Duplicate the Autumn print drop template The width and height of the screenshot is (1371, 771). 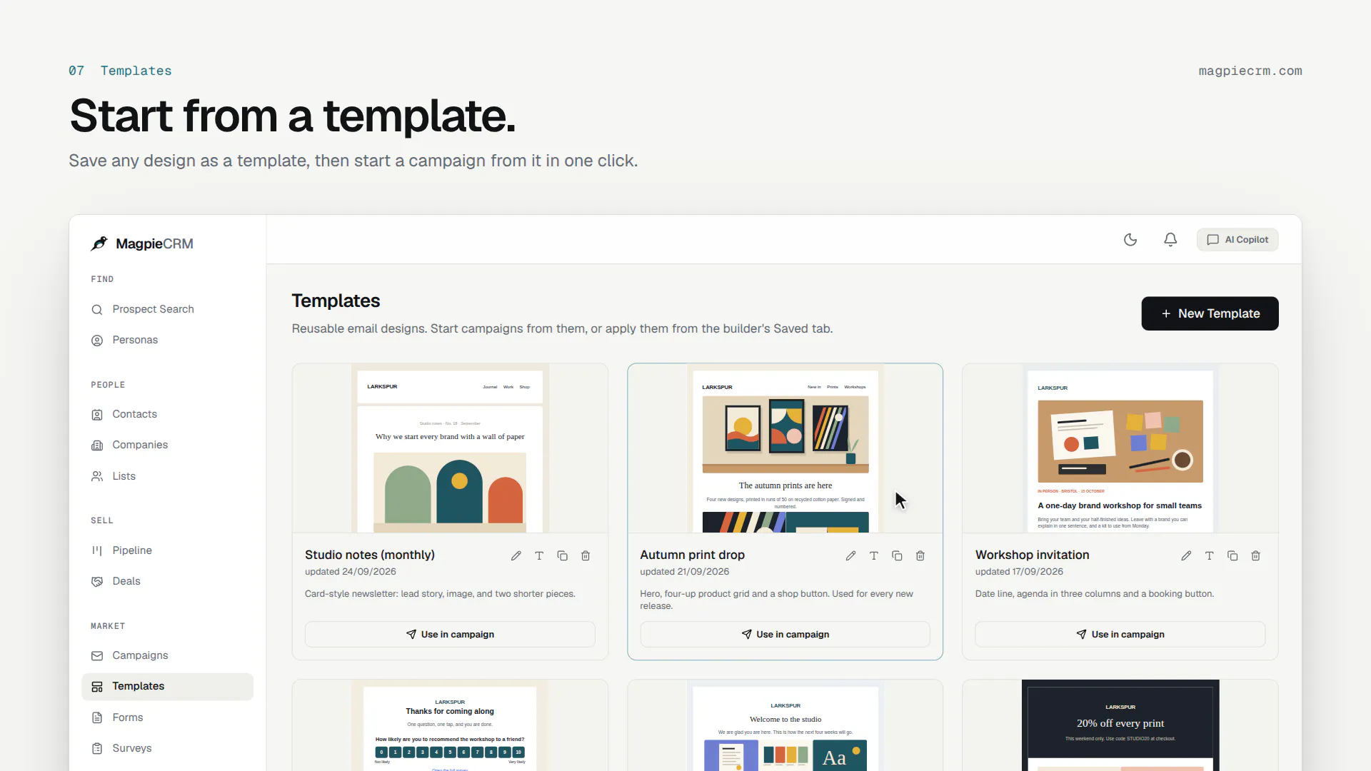coord(897,555)
